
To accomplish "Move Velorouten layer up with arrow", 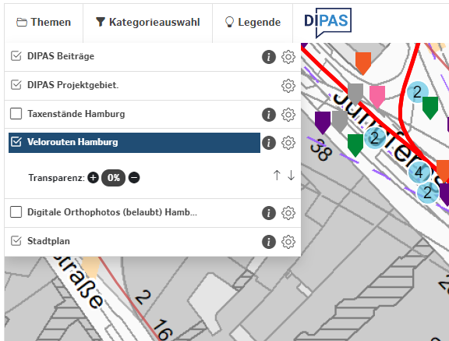I will pos(277,175).
